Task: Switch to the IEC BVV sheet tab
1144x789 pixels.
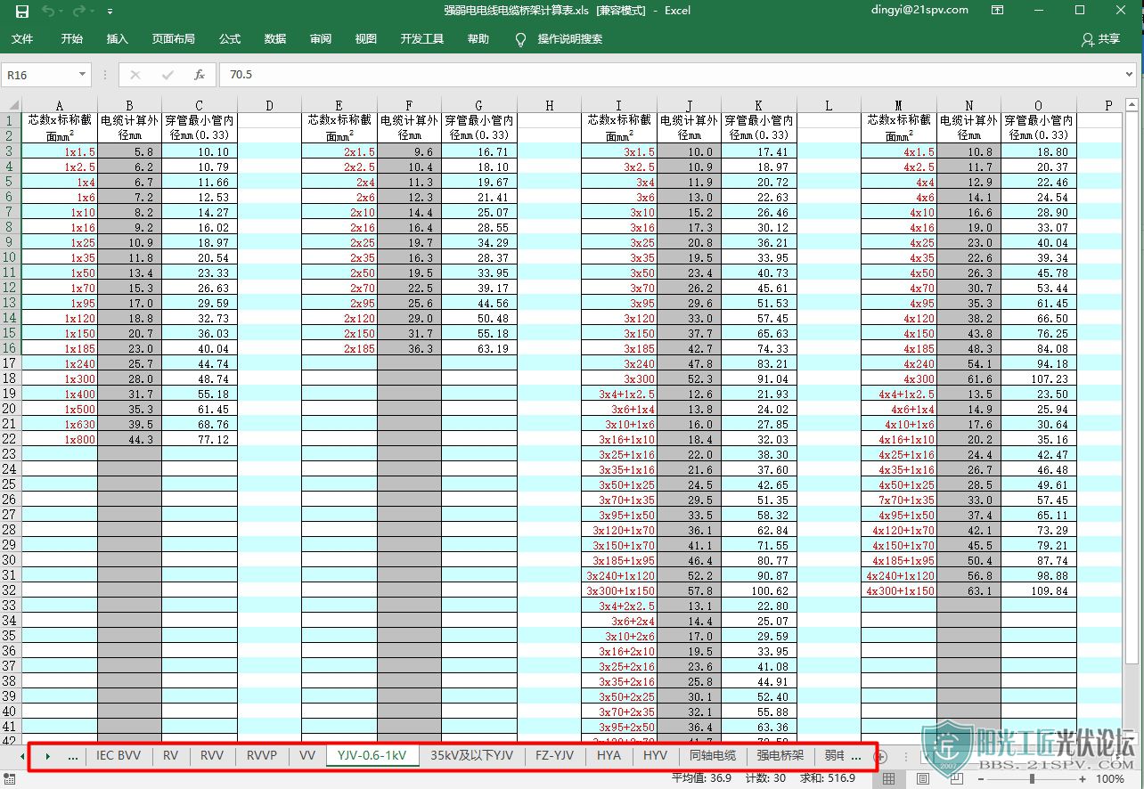Action: tap(118, 755)
